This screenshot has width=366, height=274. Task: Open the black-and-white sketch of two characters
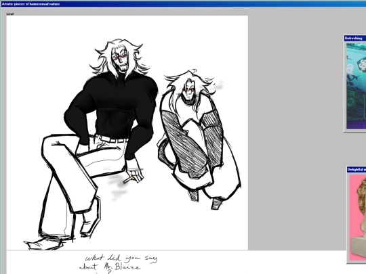pos(127,133)
